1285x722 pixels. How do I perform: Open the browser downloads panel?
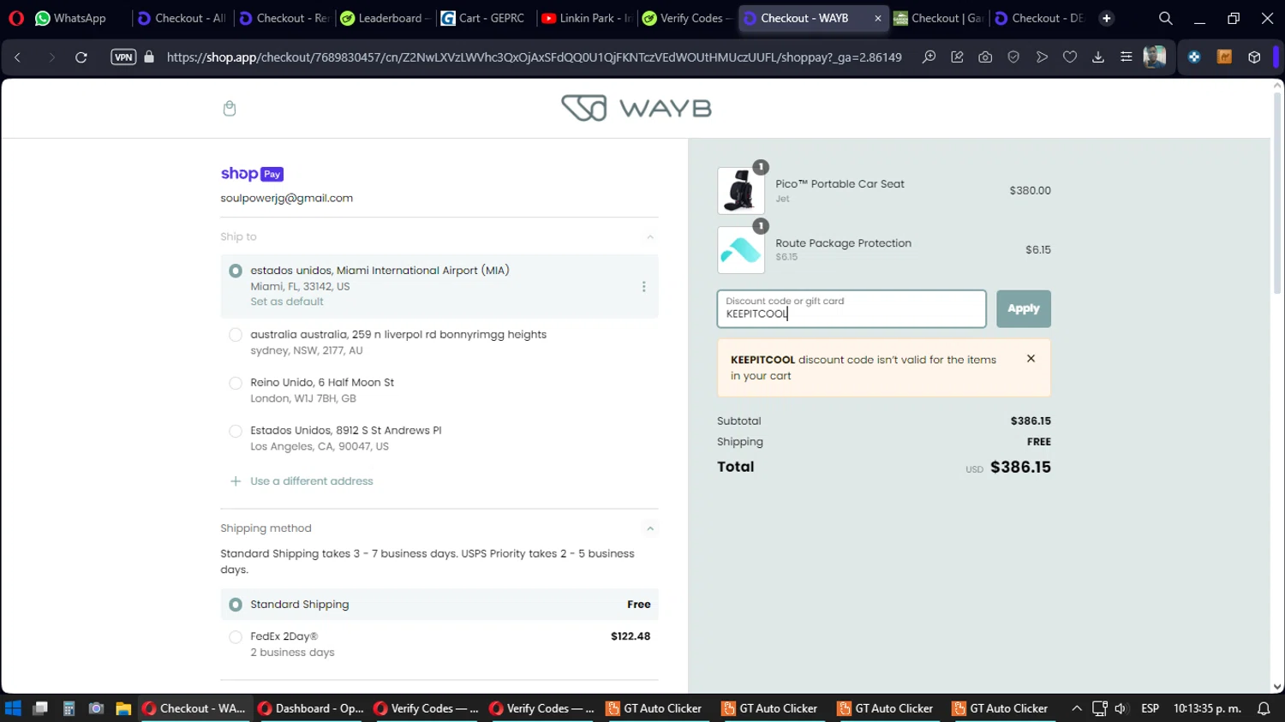[1098, 57]
